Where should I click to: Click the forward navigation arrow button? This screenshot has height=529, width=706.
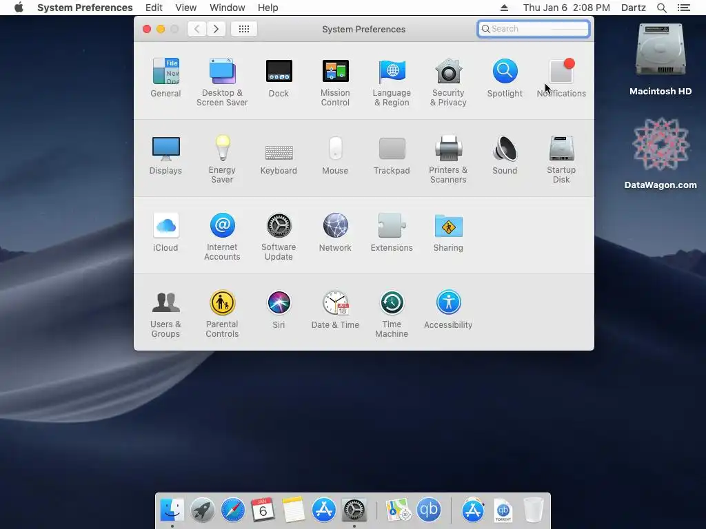click(216, 29)
